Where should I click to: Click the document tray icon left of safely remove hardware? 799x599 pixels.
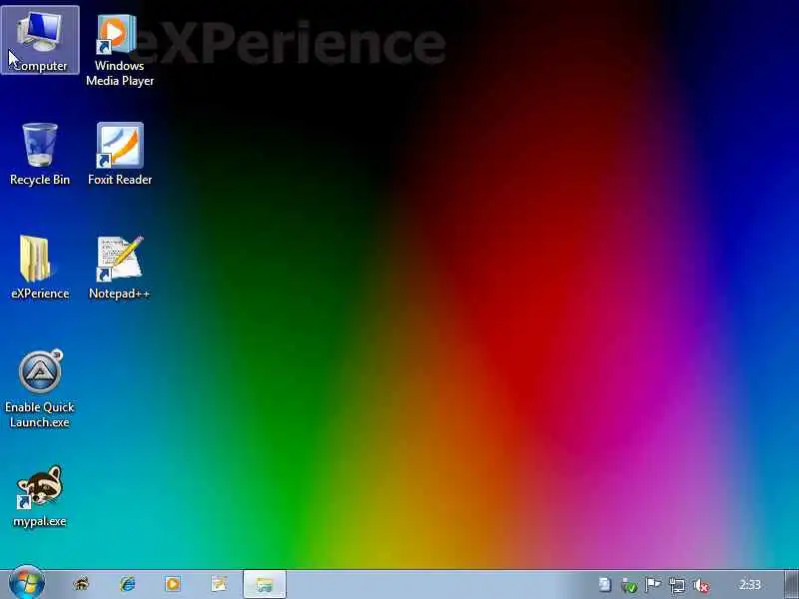pyautogui.click(x=605, y=584)
